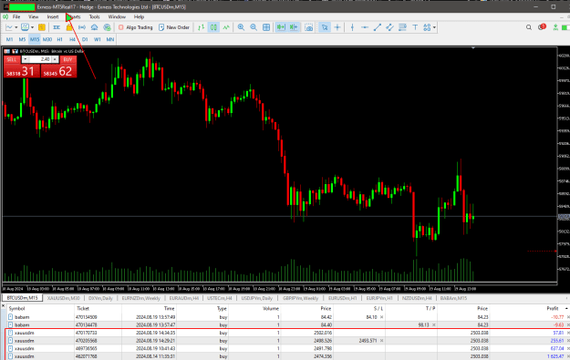Draw a vertical line tool
The width and height of the screenshot is (570, 360).
[x=352, y=27]
